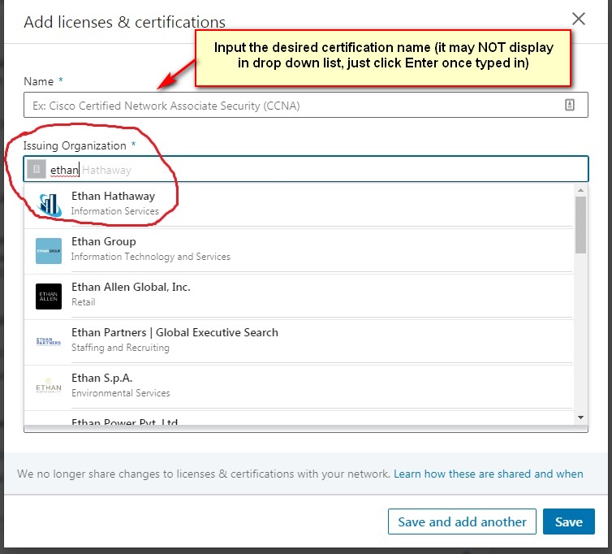
Task: Click the 'Retail' industry label
Action: pyautogui.click(x=83, y=302)
